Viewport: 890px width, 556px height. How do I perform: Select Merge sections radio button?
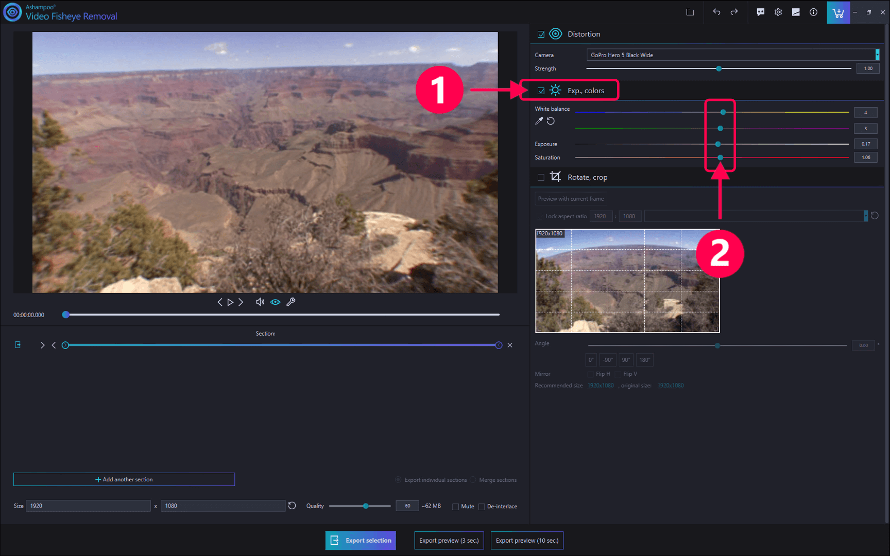[473, 480]
